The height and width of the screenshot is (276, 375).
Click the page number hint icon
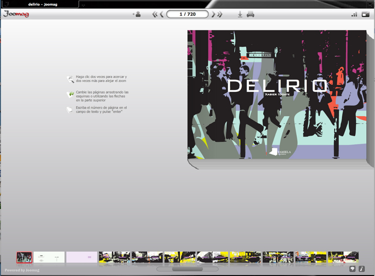(69, 110)
